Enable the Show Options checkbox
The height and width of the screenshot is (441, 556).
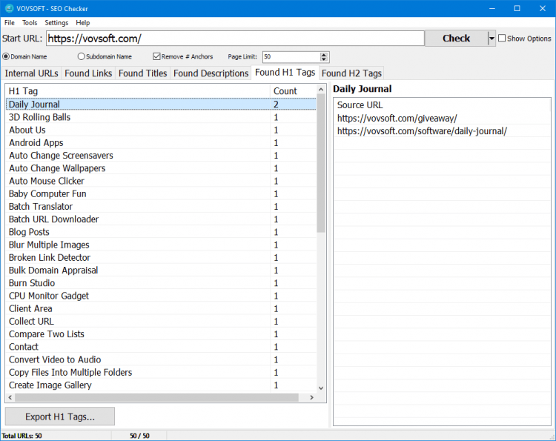502,38
